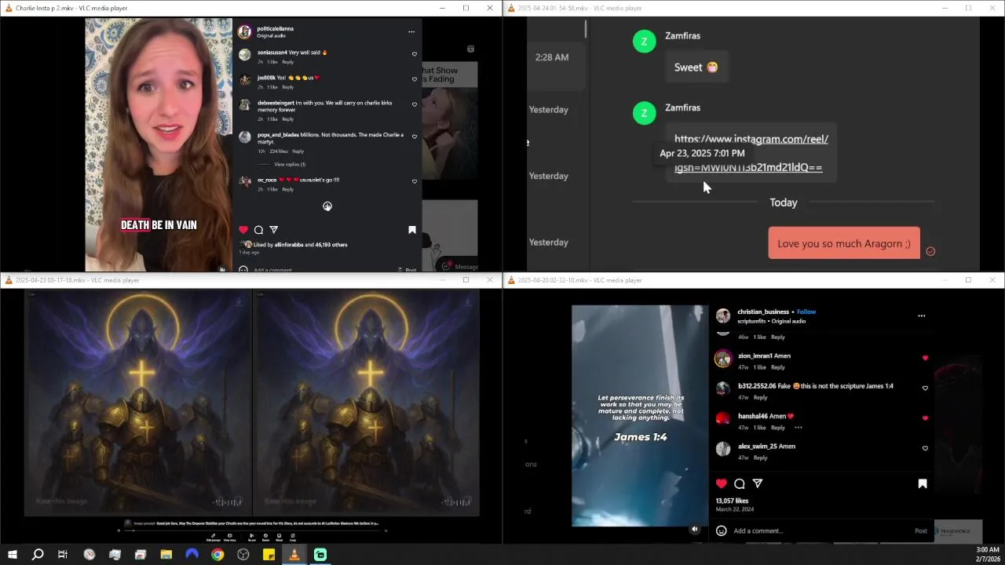
Task: Open christian_business profile avatar
Action: [723, 315]
